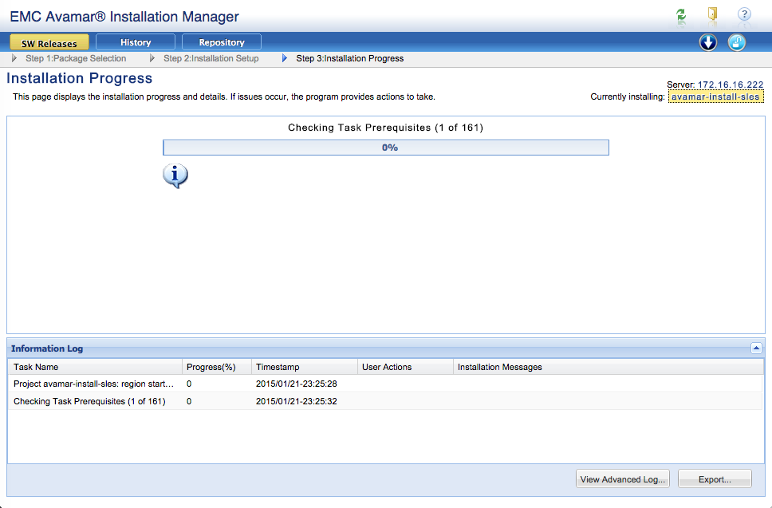The height and width of the screenshot is (508, 772).
Task: Click the View Advanced Log button
Action: (x=623, y=479)
